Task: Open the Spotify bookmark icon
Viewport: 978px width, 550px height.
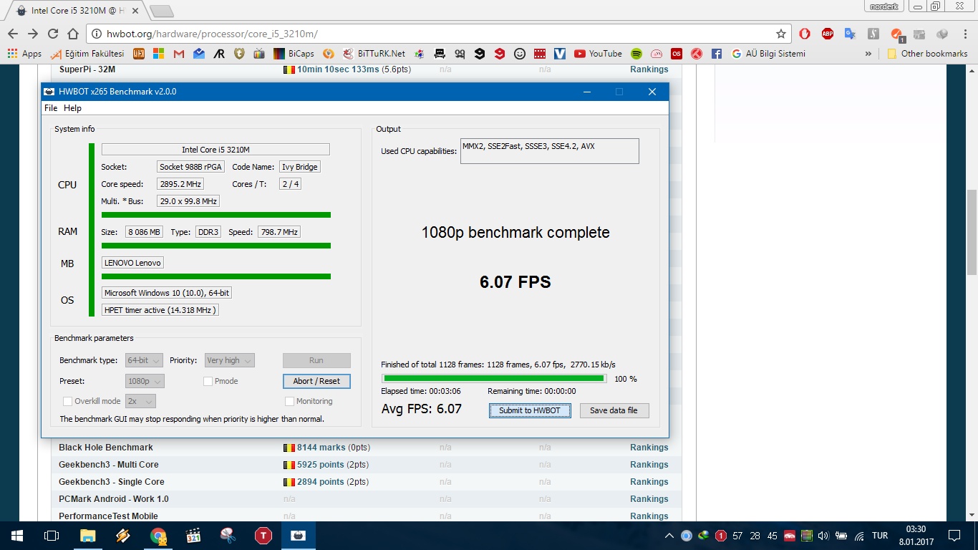Action: click(x=636, y=54)
